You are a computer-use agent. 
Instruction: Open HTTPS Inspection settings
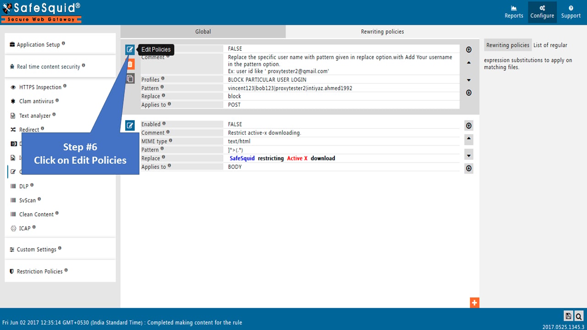(x=40, y=87)
